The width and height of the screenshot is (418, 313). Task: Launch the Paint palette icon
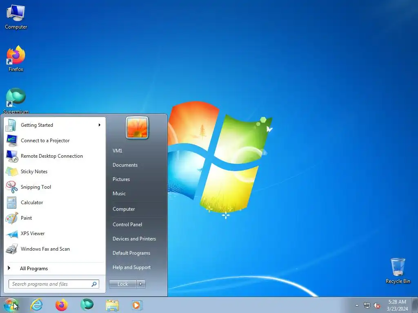pos(12,218)
